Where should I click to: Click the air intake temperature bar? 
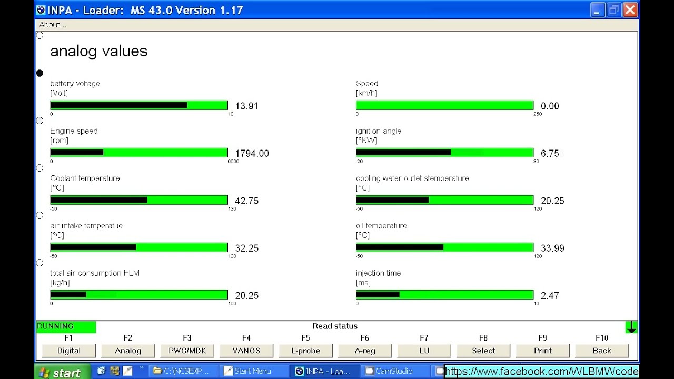pos(139,247)
